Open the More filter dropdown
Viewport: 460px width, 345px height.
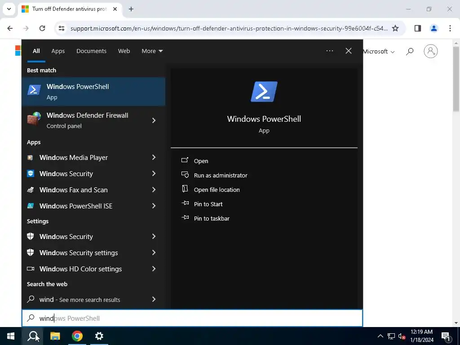[x=152, y=51]
